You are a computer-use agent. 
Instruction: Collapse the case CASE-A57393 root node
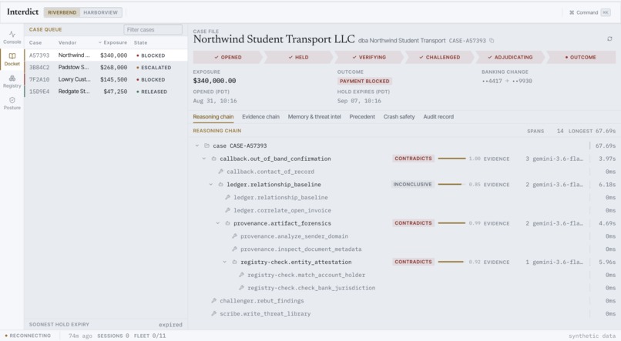196,145
